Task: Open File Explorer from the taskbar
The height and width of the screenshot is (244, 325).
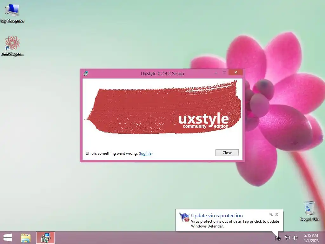Action: click(x=26, y=238)
